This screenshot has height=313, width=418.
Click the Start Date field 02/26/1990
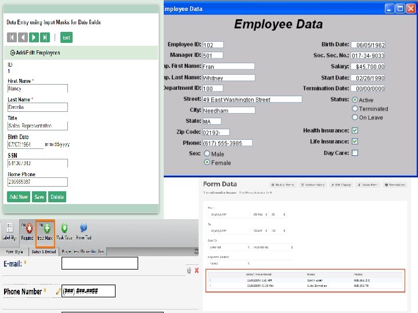point(368,78)
